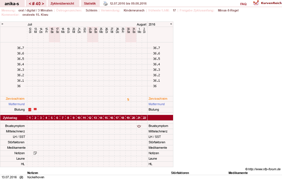
Task: Click the Zyklustag row heading
Action: (10, 118)
